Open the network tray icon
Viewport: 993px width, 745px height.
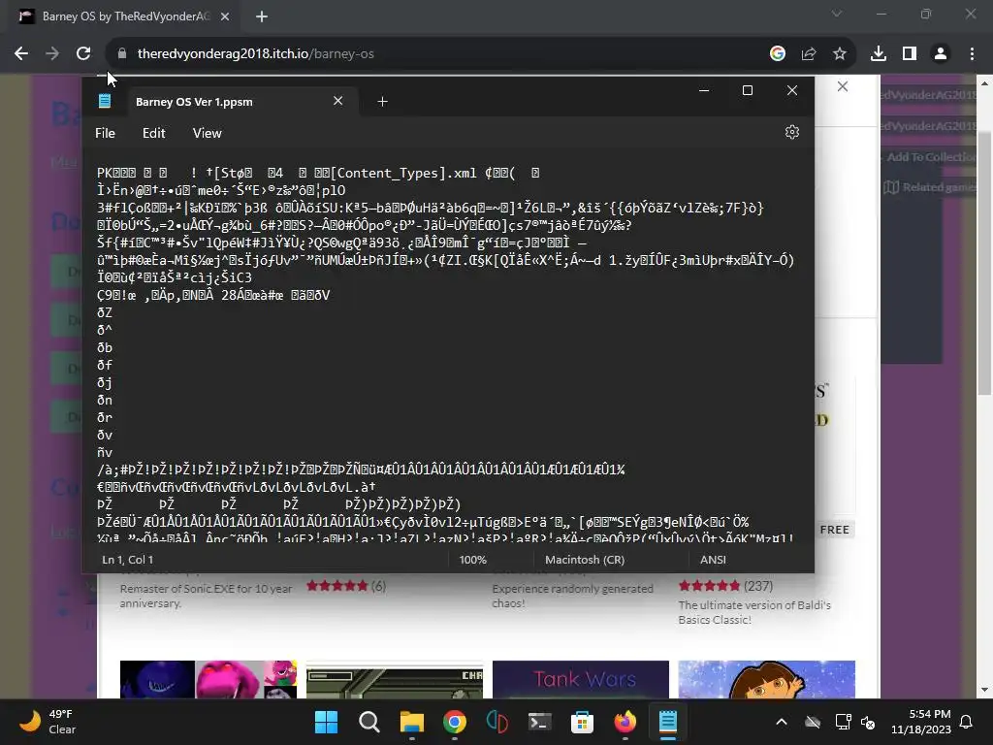coord(843,722)
